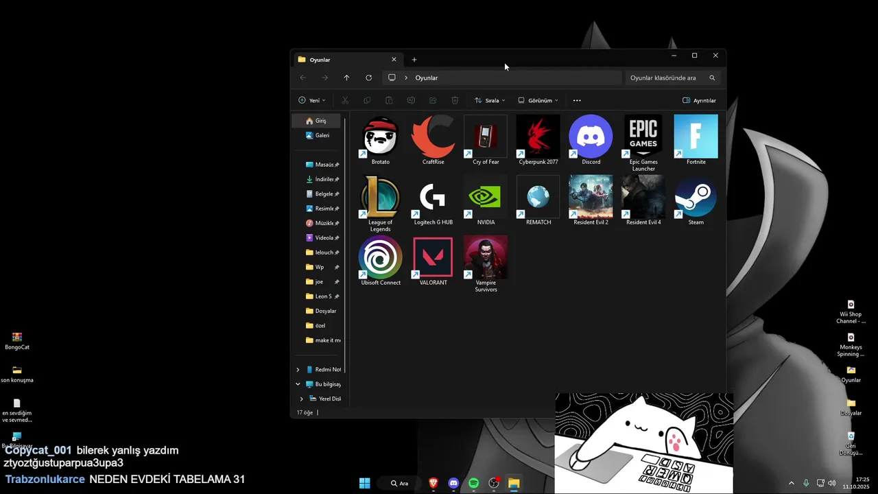The height and width of the screenshot is (494, 878).
Task: Expand the Redmi Note tree node
Action: coord(298,369)
